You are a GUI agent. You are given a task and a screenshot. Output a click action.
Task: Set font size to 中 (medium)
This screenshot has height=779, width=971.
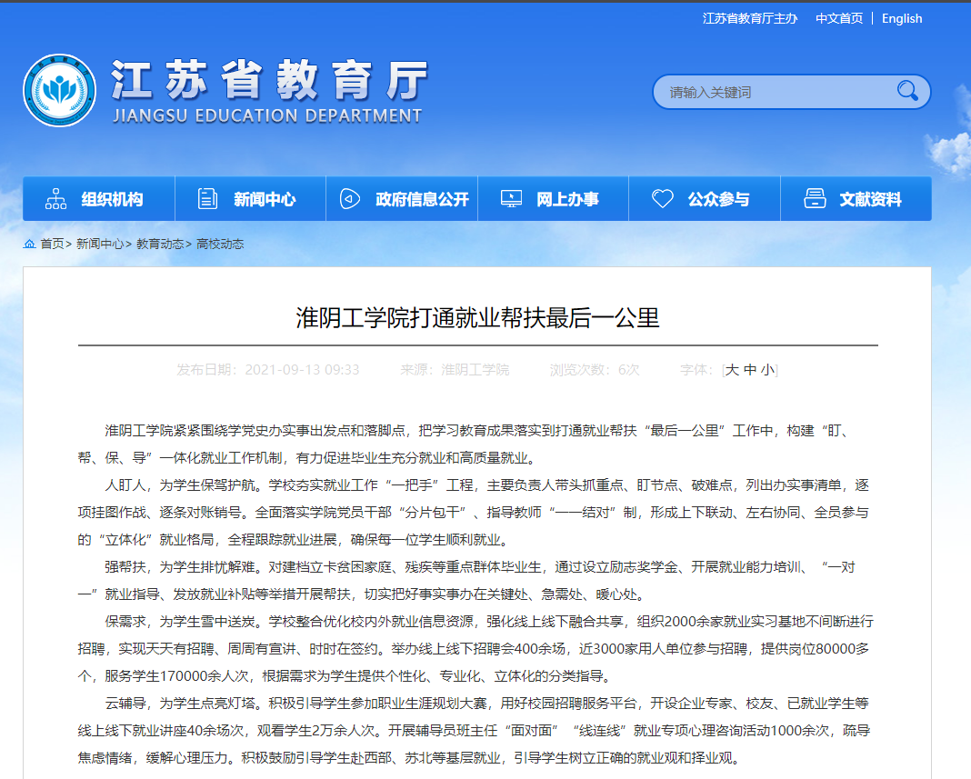coord(749,370)
